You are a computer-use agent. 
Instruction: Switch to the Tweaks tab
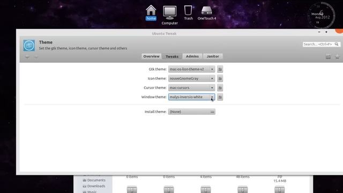172,56
